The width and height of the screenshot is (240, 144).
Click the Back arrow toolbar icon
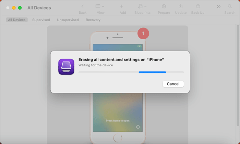83,6
